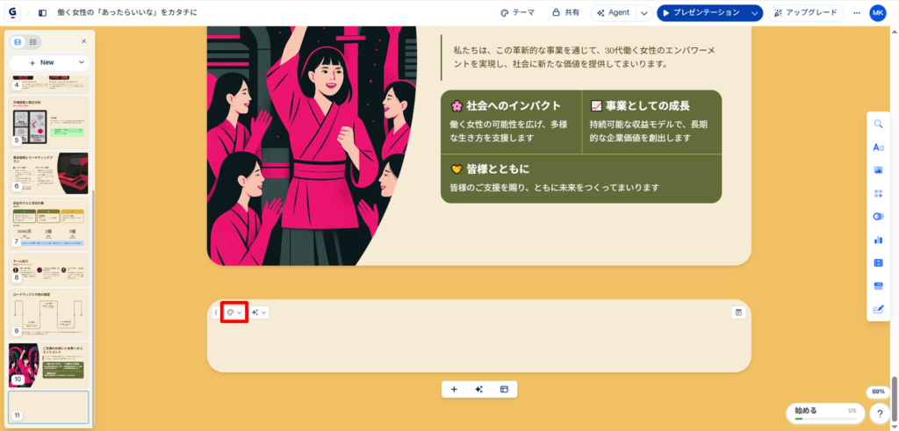Open the charts and diagrams panel

(878, 241)
